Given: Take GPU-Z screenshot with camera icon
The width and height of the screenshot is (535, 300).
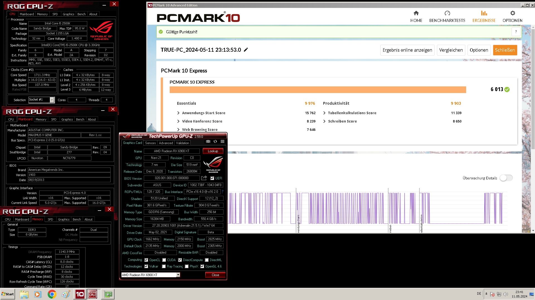Looking at the screenshot, I should pos(208,141).
